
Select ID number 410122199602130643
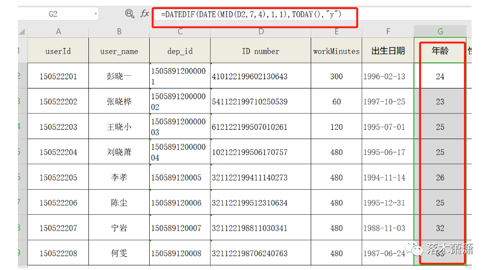[x=261, y=76]
